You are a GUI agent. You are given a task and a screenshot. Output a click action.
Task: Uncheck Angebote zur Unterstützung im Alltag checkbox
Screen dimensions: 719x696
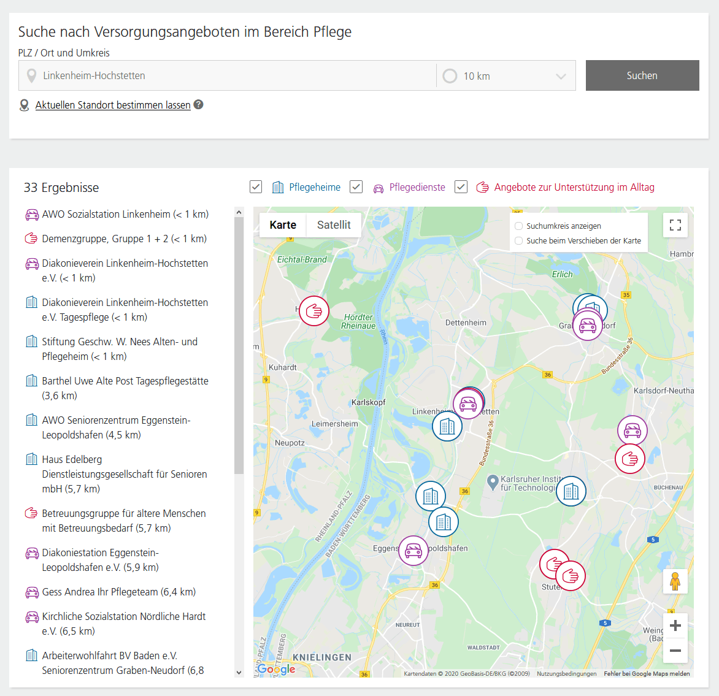coord(461,187)
